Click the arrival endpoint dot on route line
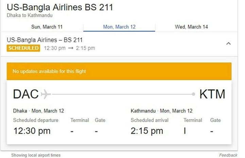This screenshot has width=245, height=158. tap(193, 94)
